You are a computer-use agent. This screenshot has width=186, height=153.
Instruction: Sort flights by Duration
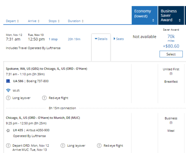(76, 21)
